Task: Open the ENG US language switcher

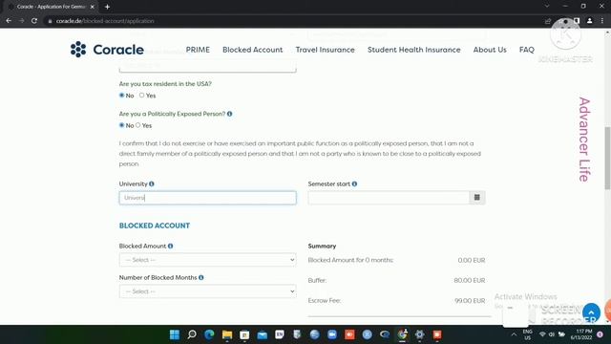Action: tap(528, 334)
